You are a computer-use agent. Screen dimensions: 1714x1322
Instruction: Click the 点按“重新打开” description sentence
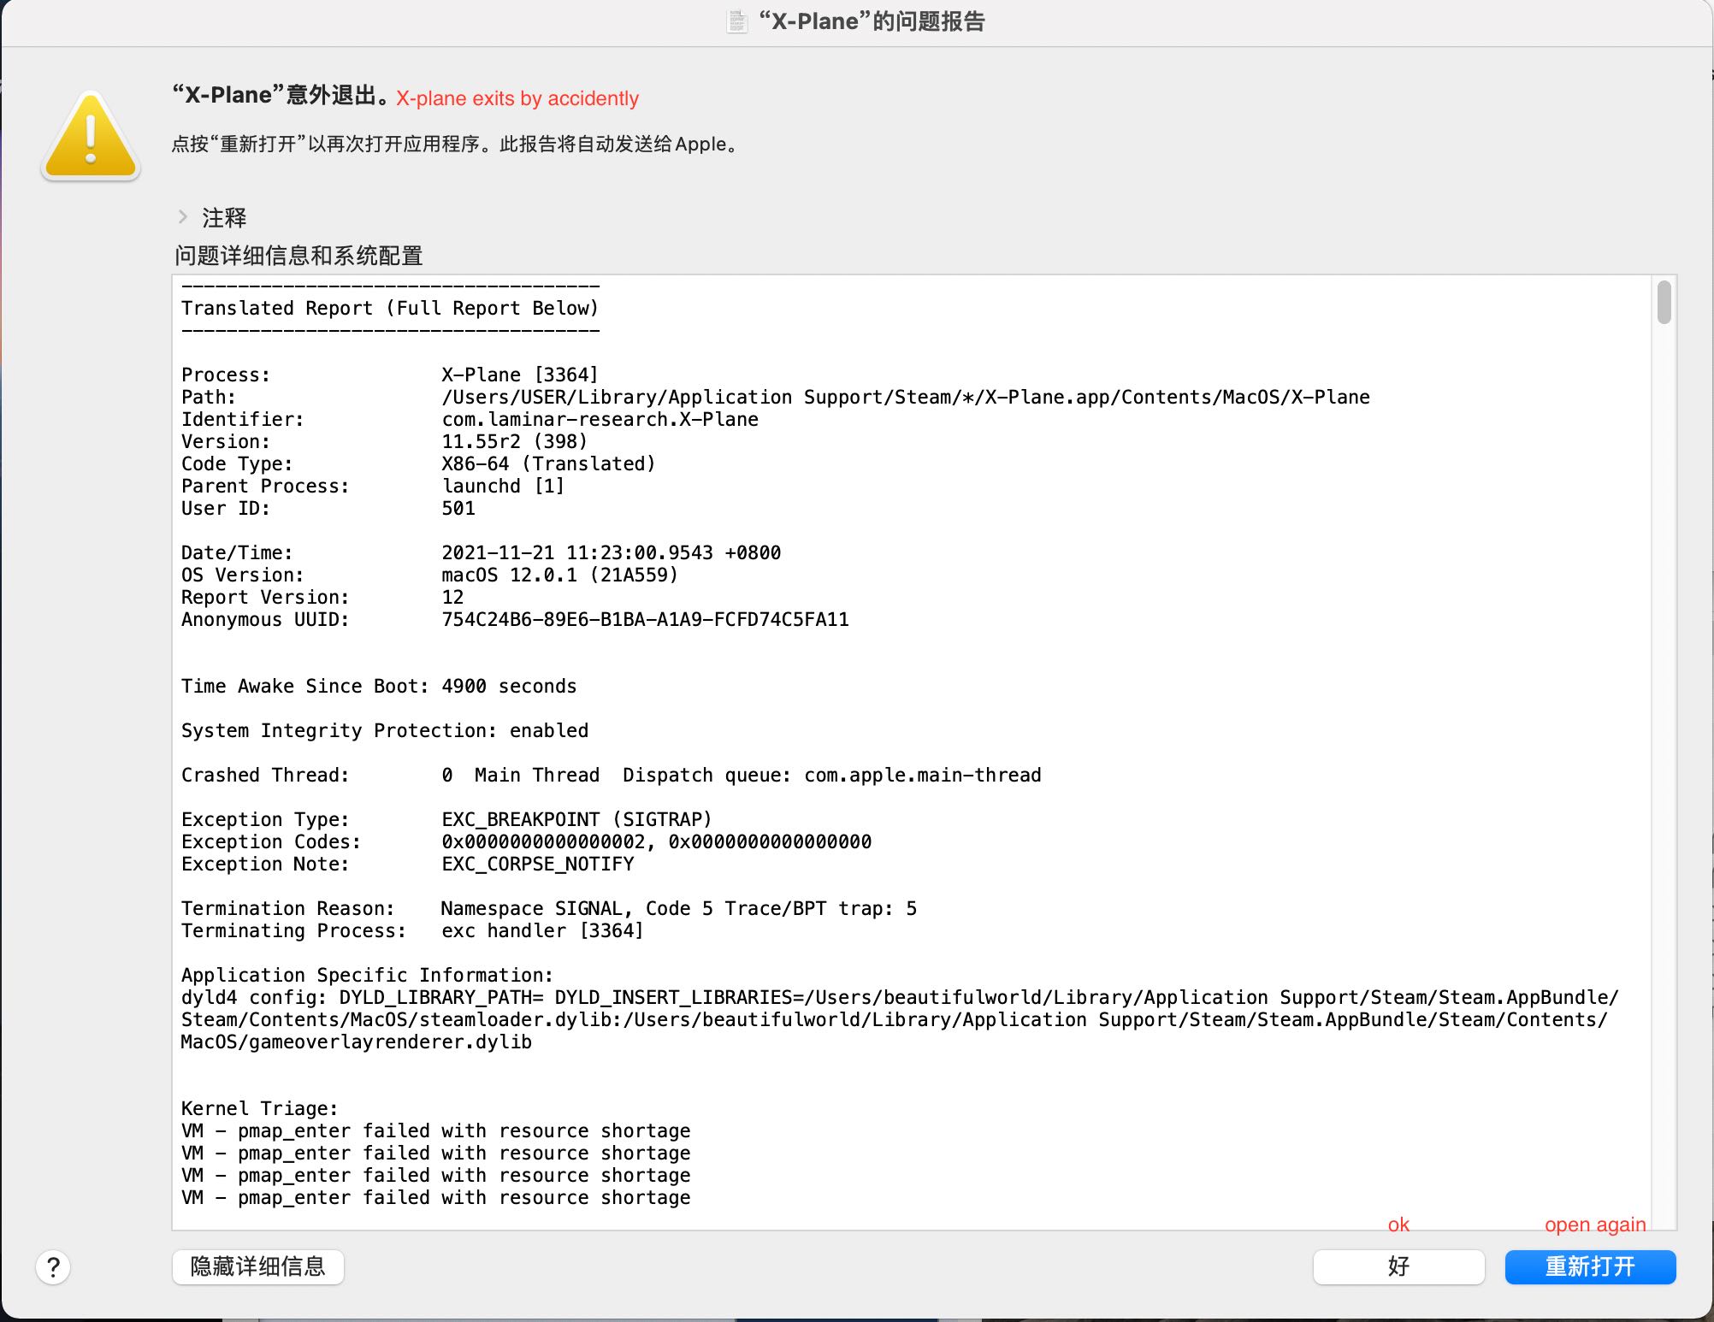(456, 144)
